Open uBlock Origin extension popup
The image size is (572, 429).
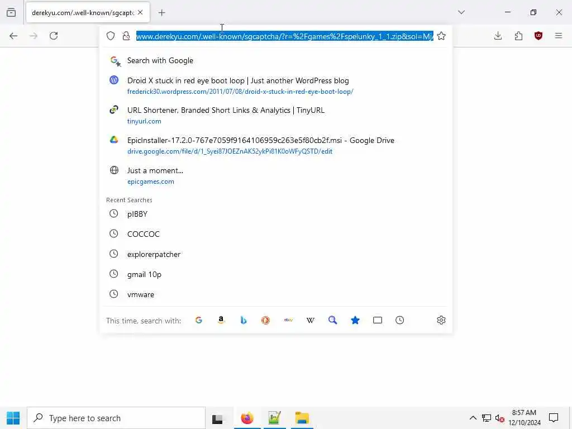click(x=538, y=36)
